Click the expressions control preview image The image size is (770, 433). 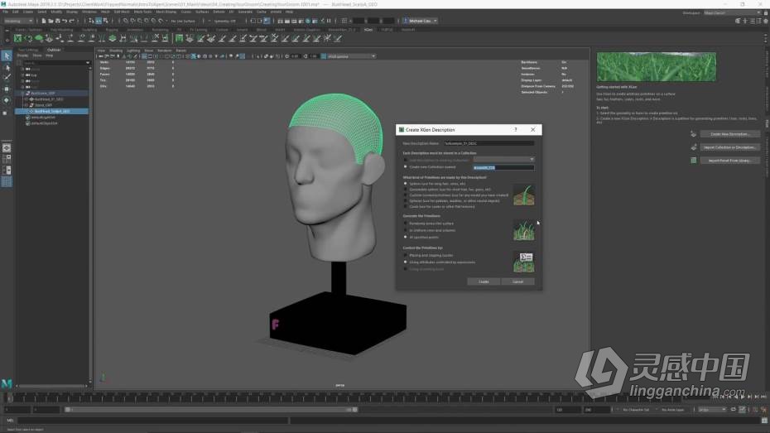[523, 262]
